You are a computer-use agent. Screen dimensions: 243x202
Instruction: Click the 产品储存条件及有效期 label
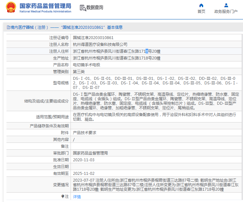49,126
